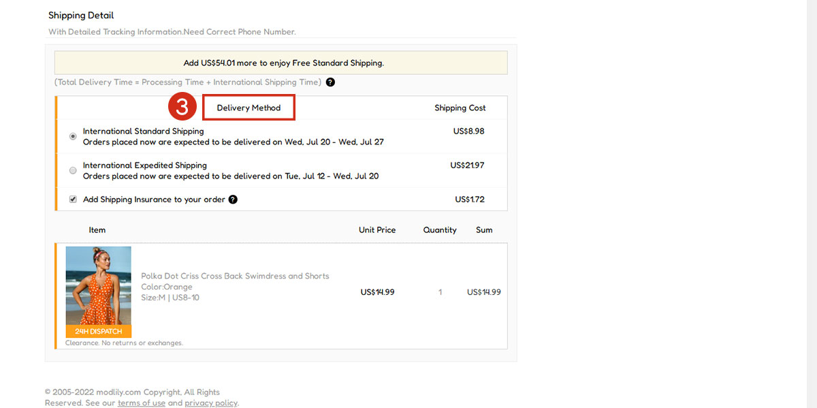Click the red step 3 circle badge
This screenshot has height=408, width=817.
click(182, 108)
